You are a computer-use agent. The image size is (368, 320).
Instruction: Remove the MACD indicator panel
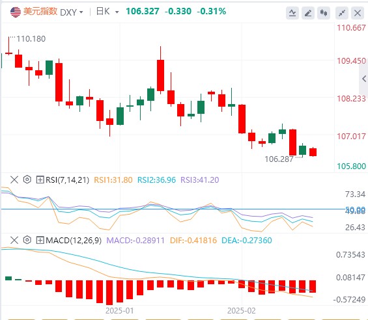(14, 240)
